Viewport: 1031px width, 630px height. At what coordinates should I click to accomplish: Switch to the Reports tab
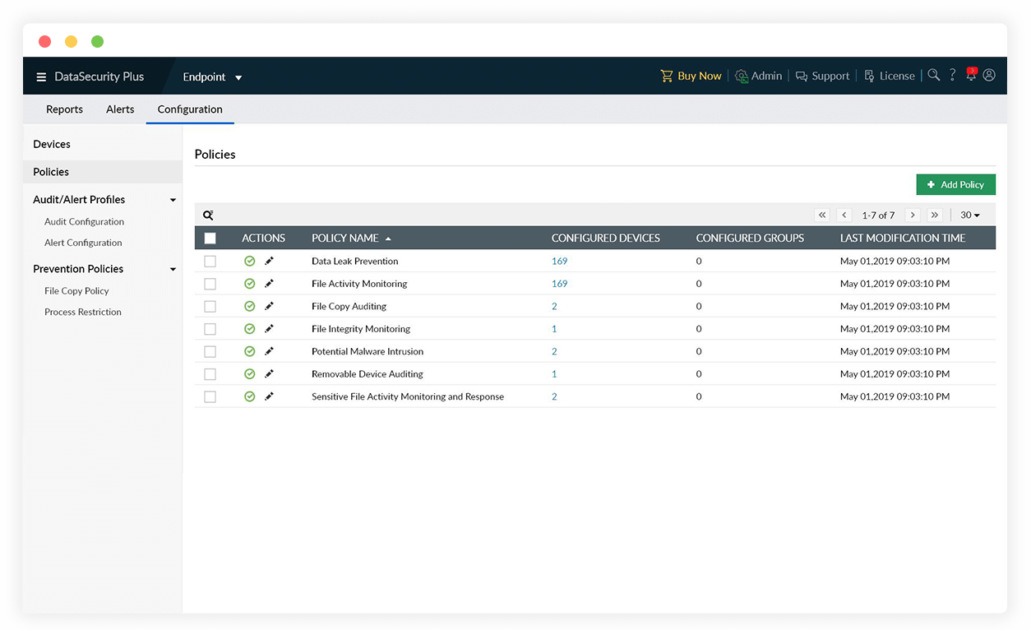click(x=64, y=109)
